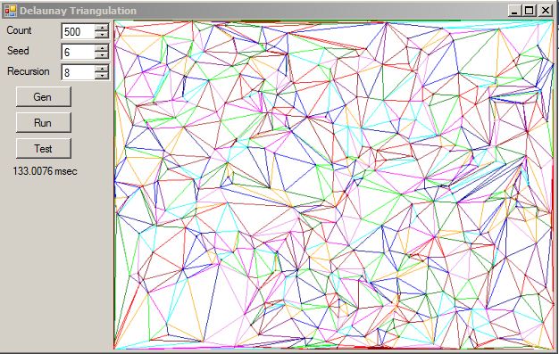Decrease the Recursion value with down arrow

click(x=102, y=76)
